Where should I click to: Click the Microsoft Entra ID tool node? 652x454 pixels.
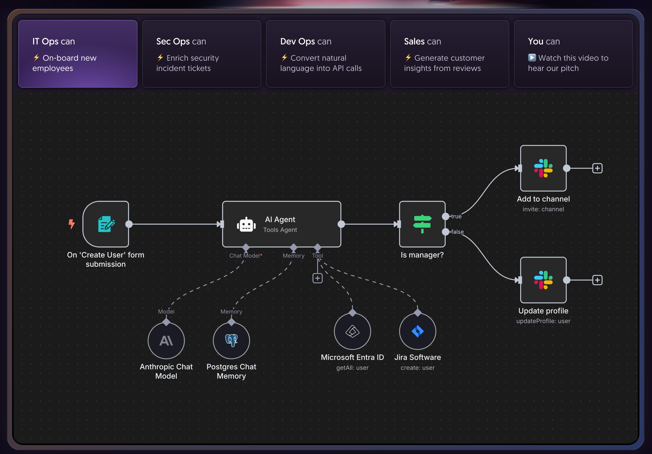click(x=352, y=331)
